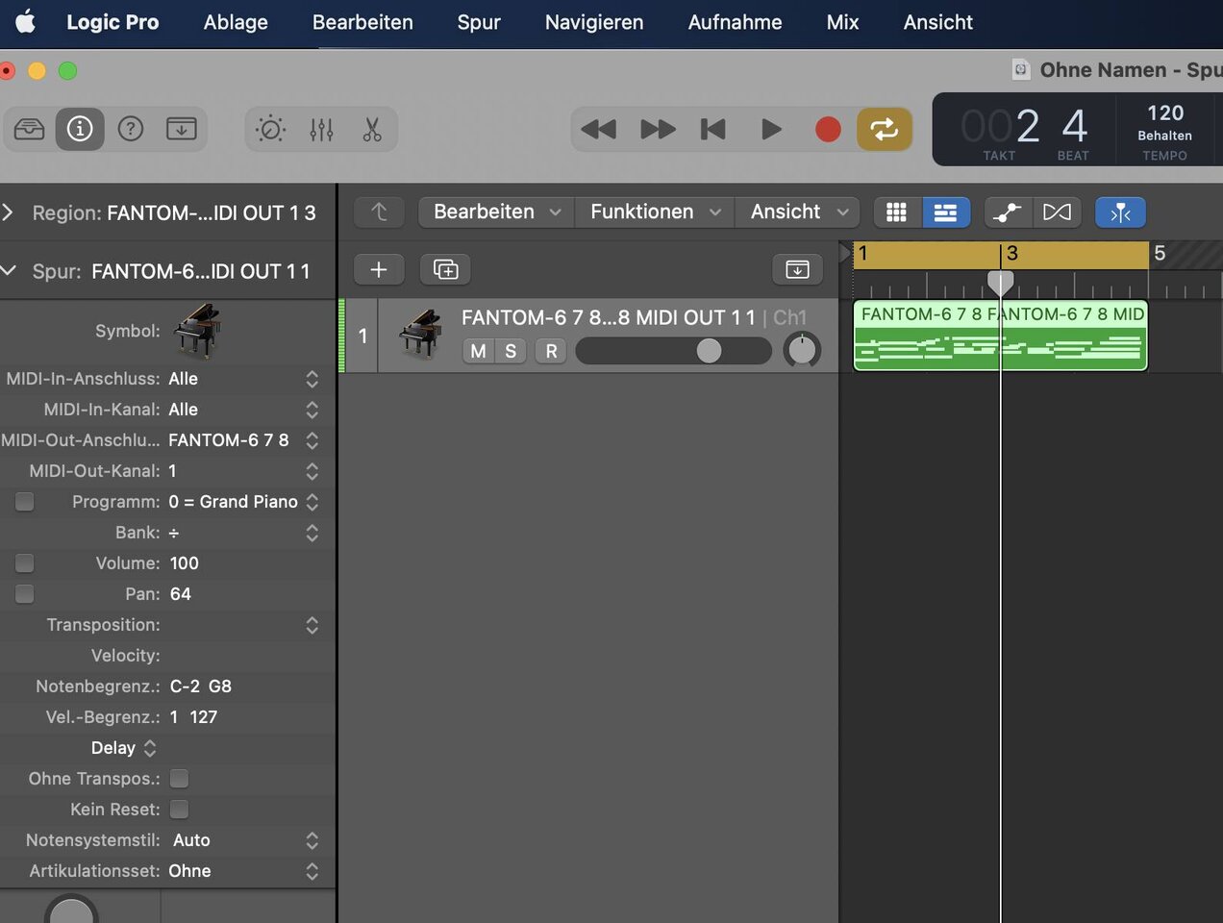Toggle the automation curve button

tap(1008, 212)
